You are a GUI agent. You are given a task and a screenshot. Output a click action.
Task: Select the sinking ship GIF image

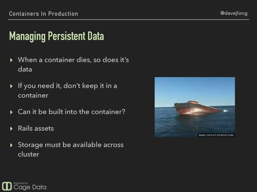click(x=195, y=107)
